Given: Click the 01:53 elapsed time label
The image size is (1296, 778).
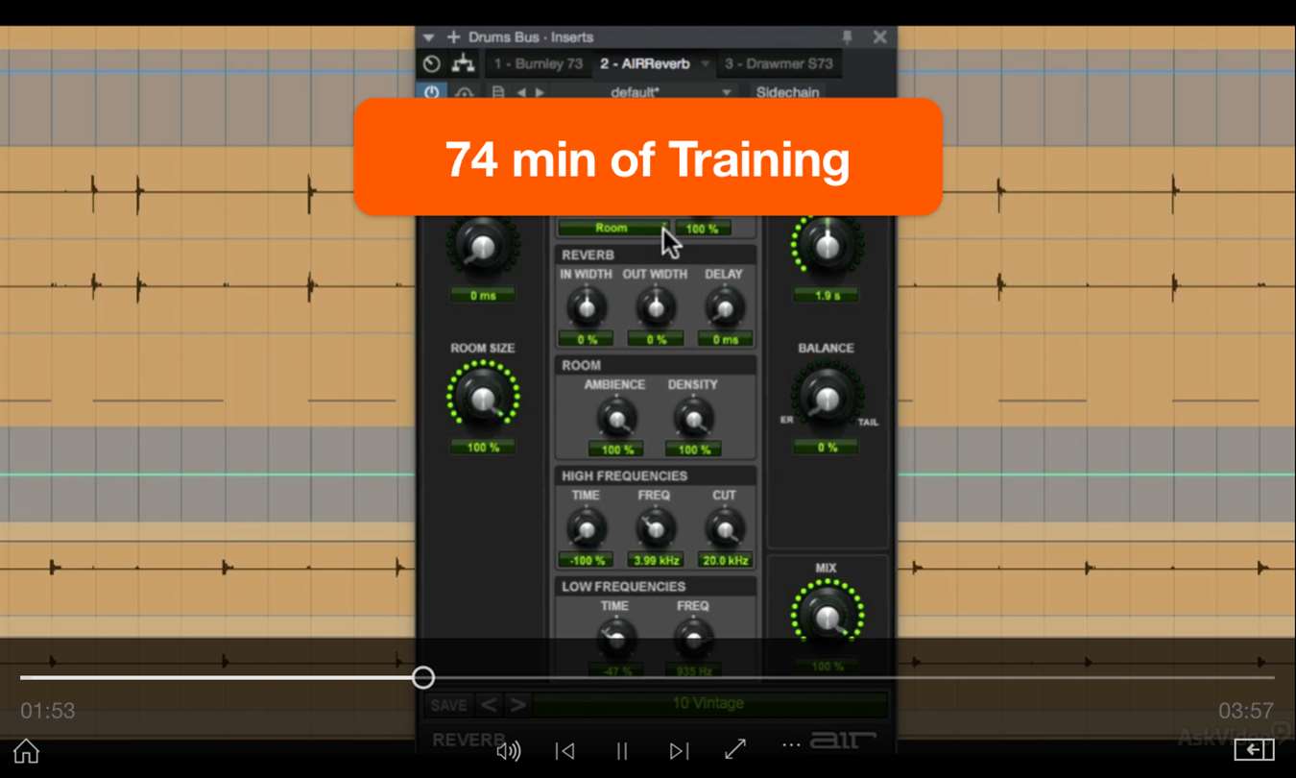Looking at the screenshot, I should click(48, 711).
